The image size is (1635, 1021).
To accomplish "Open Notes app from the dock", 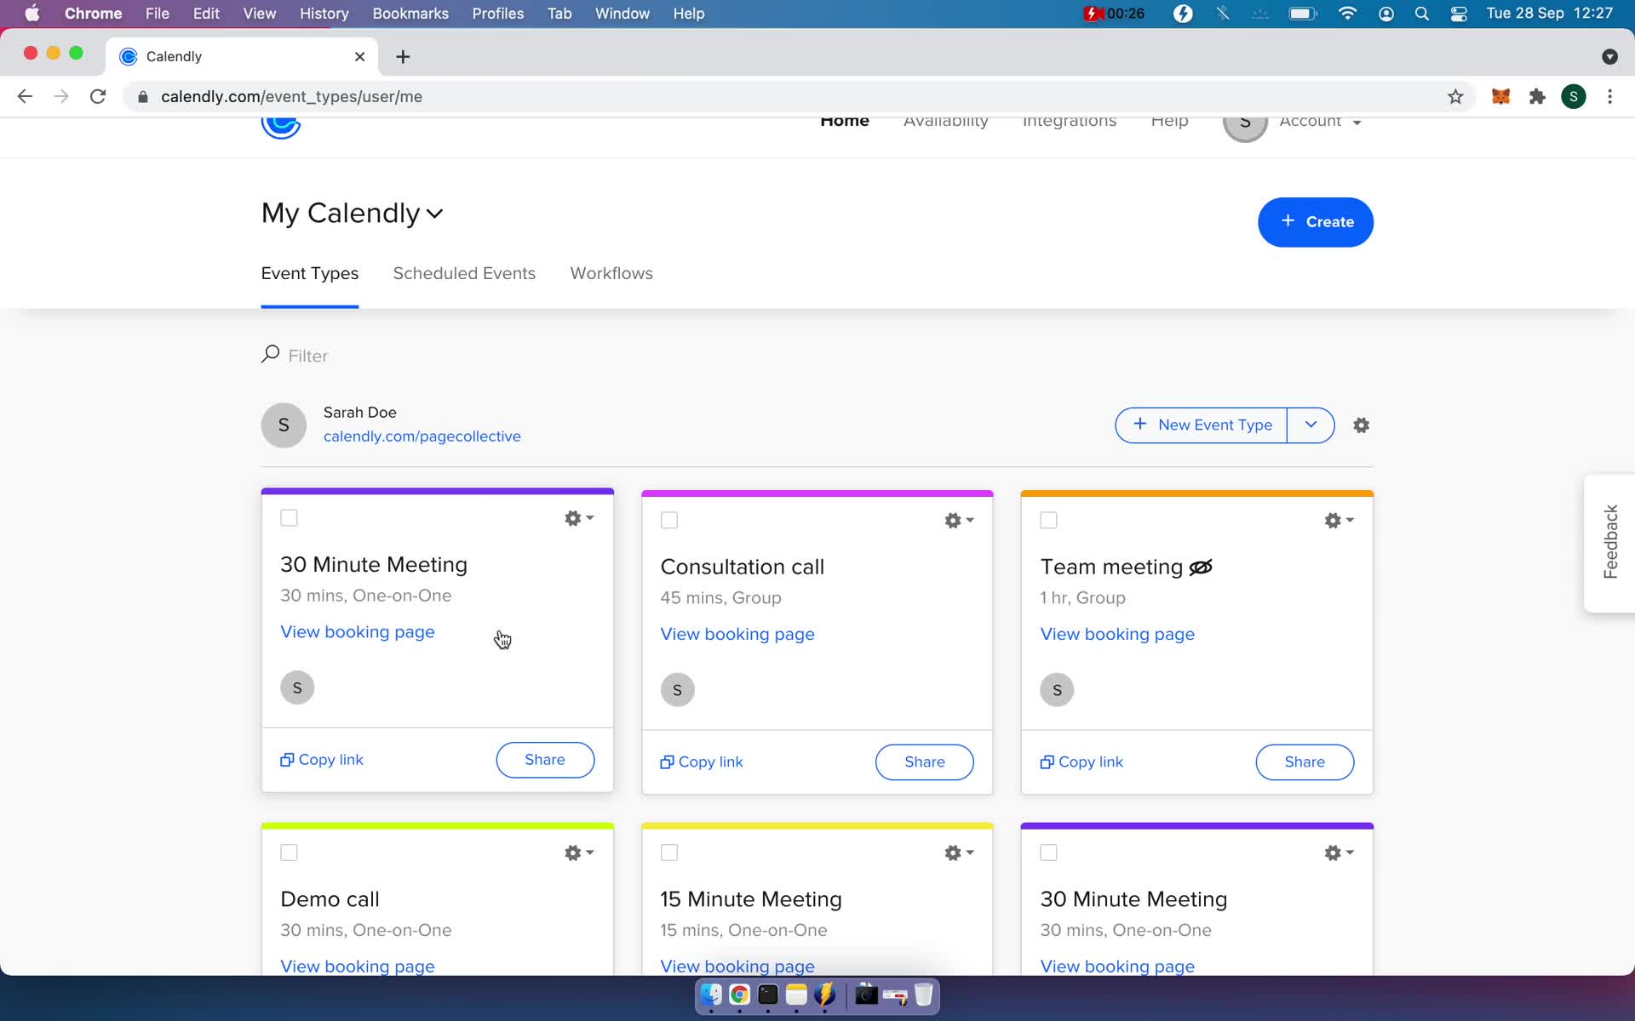I will (x=796, y=995).
